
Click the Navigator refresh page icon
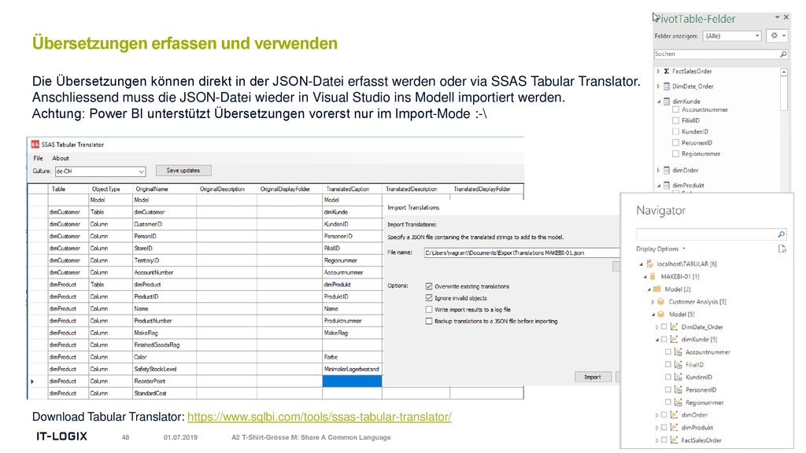782,249
